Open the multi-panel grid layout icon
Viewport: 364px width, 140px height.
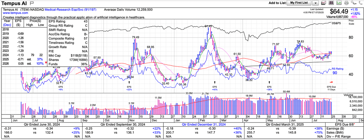(331, 3)
